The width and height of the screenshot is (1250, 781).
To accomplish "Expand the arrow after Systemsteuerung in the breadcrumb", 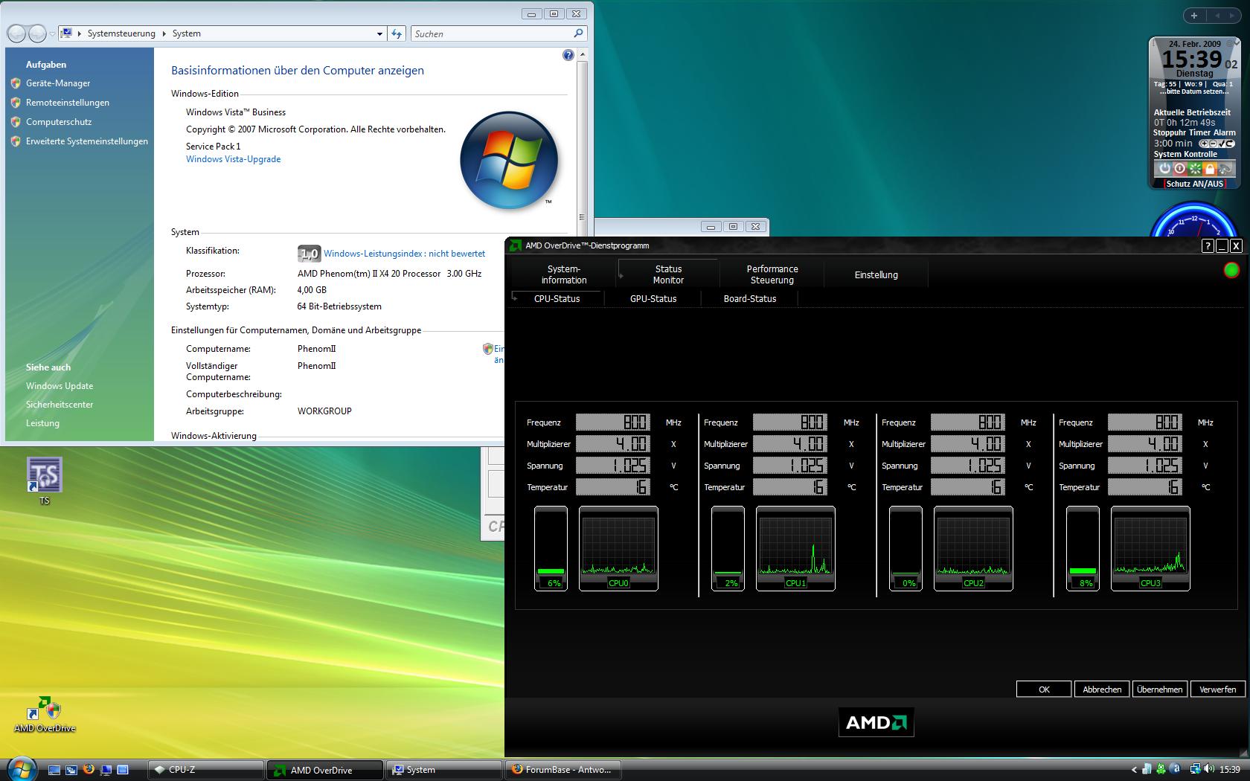I will (x=163, y=33).
